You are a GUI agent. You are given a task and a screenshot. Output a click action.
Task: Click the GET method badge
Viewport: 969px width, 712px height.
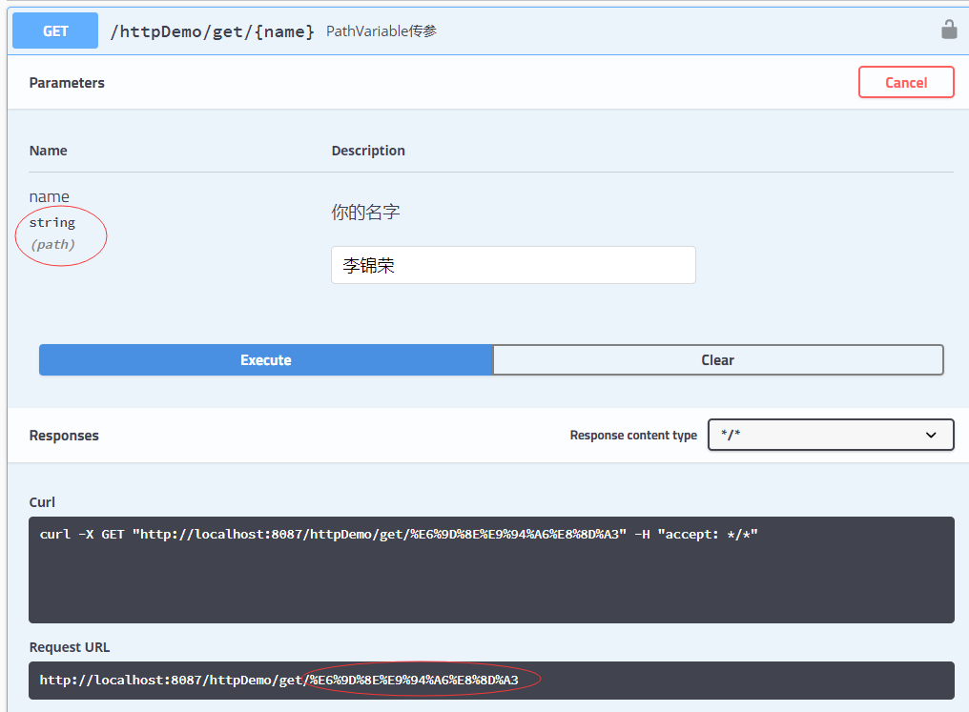[x=54, y=30]
